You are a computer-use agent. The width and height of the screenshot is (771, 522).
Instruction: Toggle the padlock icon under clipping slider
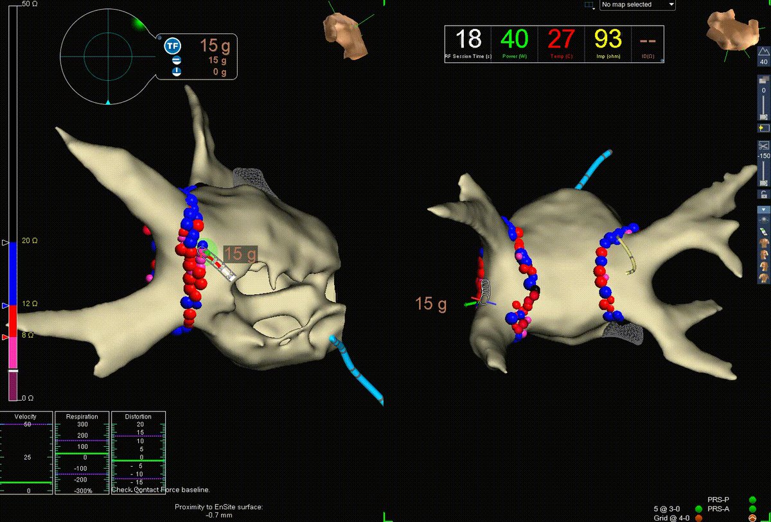point(763,195)
